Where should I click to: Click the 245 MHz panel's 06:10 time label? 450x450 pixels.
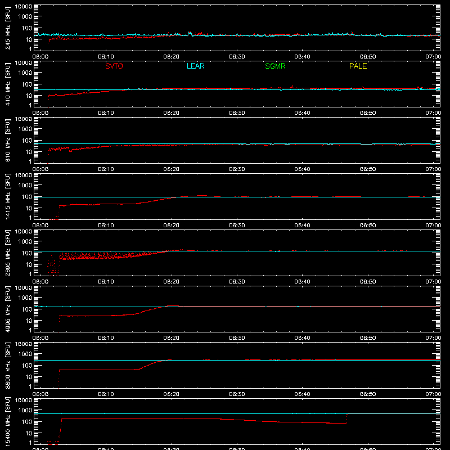[106, 57]
